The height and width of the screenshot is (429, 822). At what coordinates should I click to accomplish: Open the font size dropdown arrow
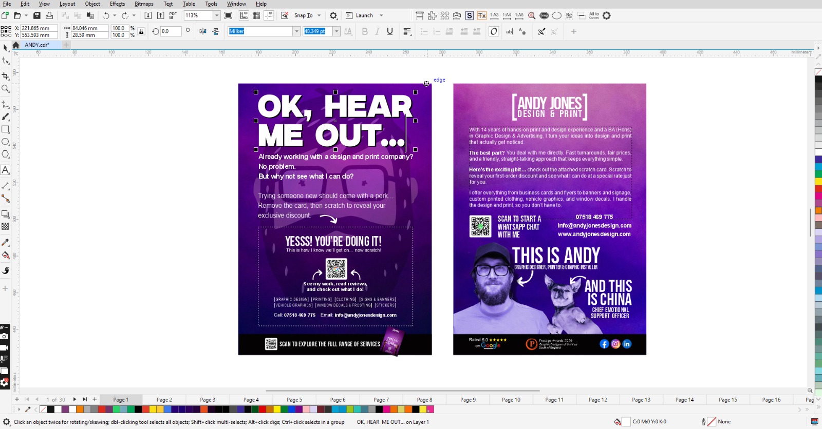pos(337,31)
